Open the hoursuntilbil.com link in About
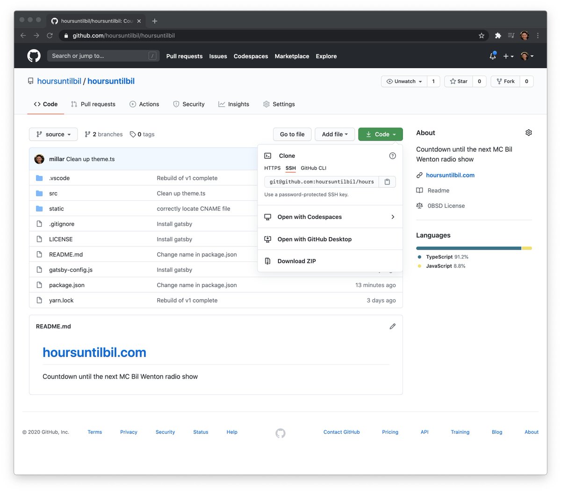561x492 pixels. tap(450, 175)
